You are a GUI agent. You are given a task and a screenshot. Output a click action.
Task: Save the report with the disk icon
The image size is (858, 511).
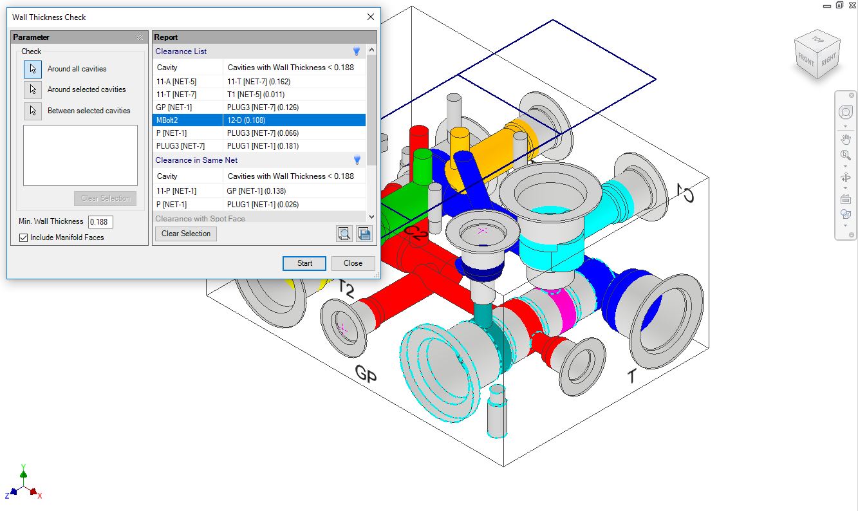click(364, 234)
